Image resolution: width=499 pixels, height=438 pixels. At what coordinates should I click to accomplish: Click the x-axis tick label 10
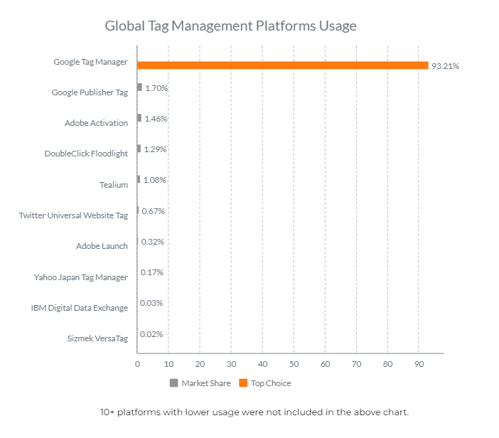168,364
